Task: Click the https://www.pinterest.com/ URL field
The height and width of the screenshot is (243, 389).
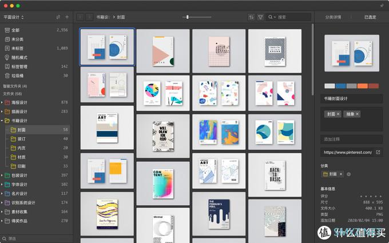Action: coord(348,152)
